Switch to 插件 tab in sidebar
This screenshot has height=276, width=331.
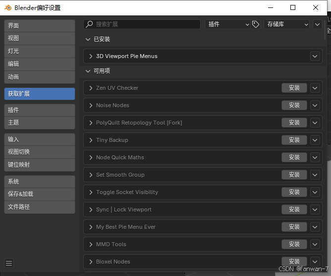(x=40, y=110)
